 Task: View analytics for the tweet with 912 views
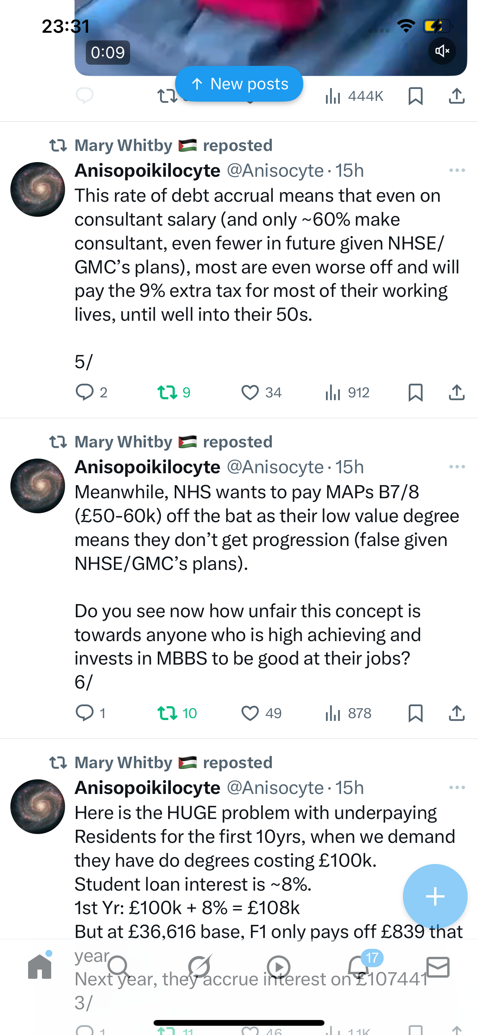(347, 392)
